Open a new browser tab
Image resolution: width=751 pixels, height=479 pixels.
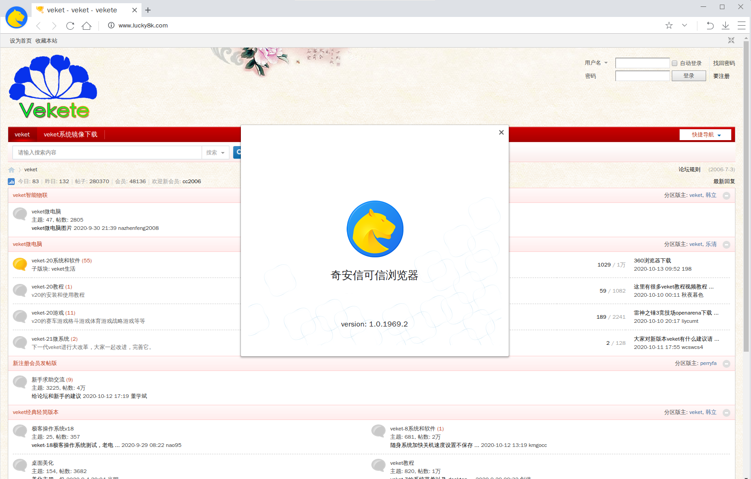(148, 10)
